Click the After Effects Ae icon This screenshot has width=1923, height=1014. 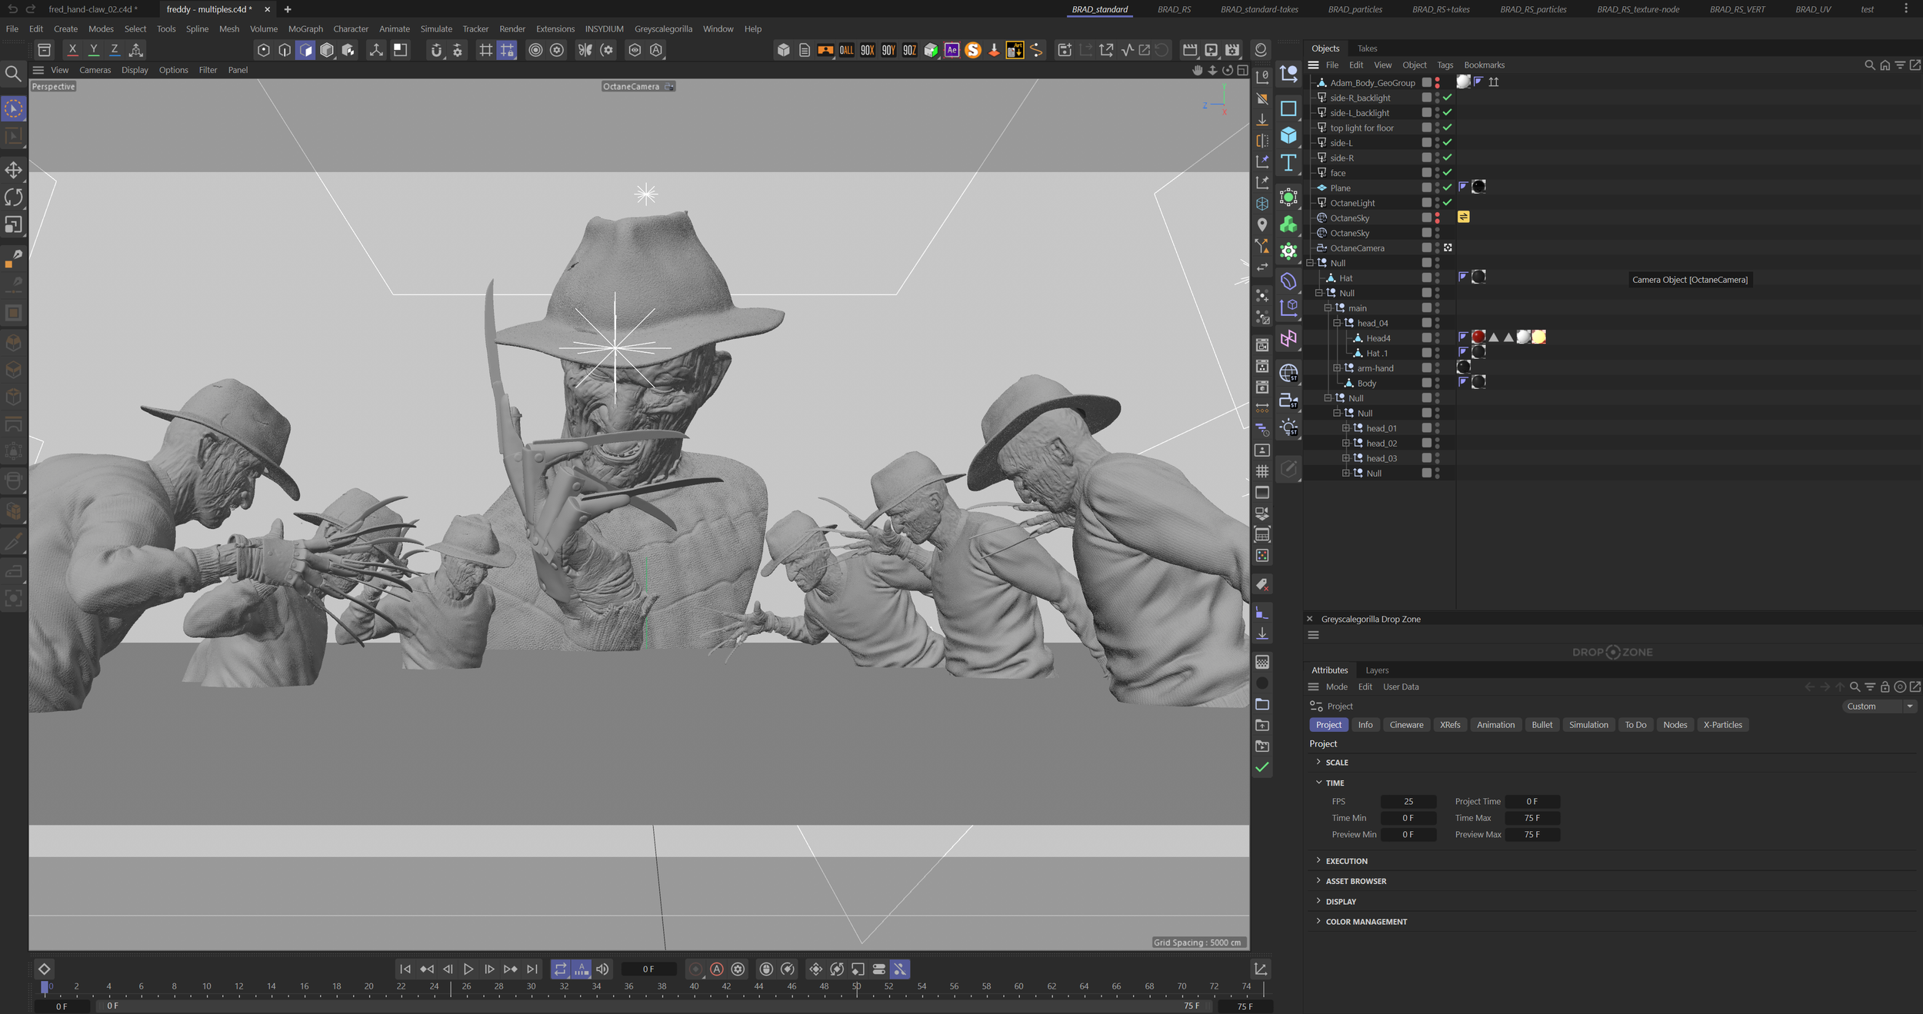coord(952,50)
